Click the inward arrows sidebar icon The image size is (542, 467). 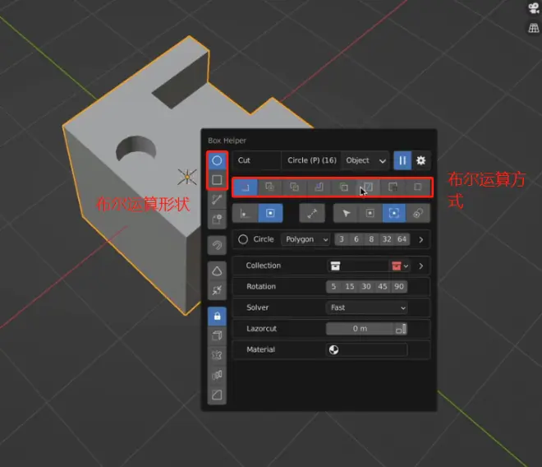coord(217,290)
